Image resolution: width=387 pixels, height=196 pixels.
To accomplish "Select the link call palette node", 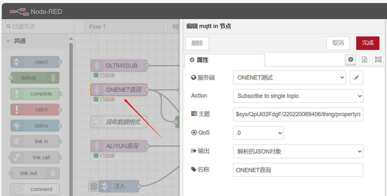I will (35, 157).
